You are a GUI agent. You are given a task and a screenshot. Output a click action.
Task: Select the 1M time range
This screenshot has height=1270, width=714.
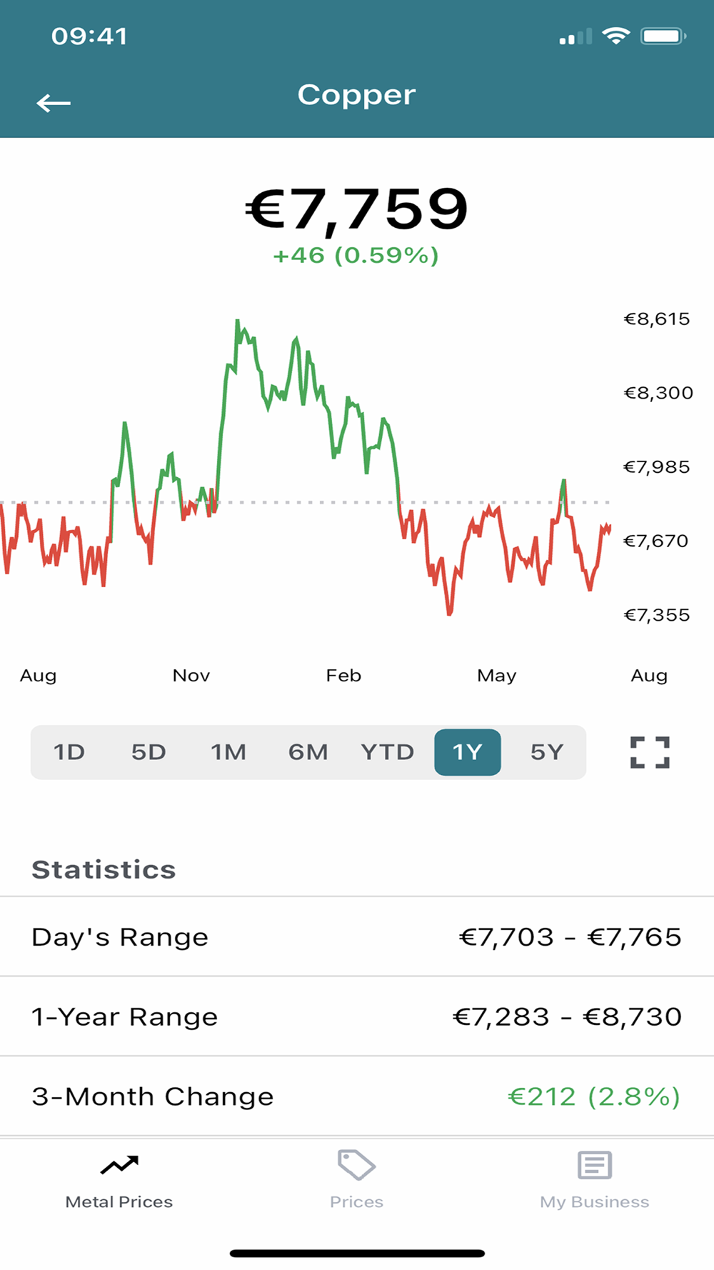point(228,752)
